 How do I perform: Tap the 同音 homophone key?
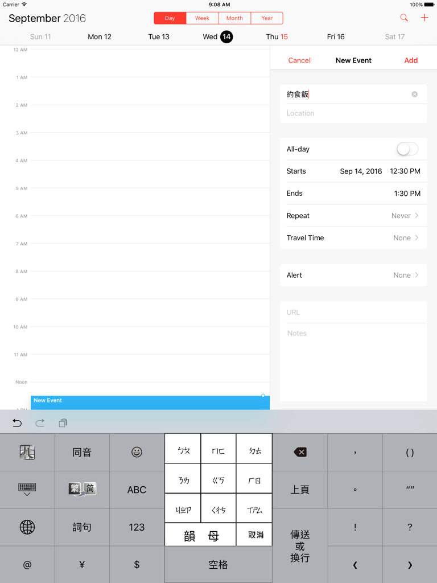(x=82, y=452)
